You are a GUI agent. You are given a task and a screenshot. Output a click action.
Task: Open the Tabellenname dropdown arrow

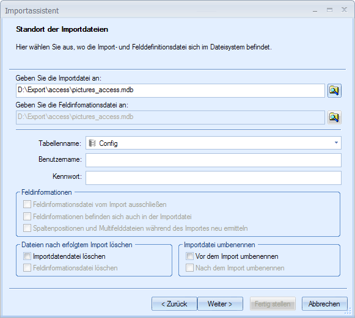click(336, 143)
